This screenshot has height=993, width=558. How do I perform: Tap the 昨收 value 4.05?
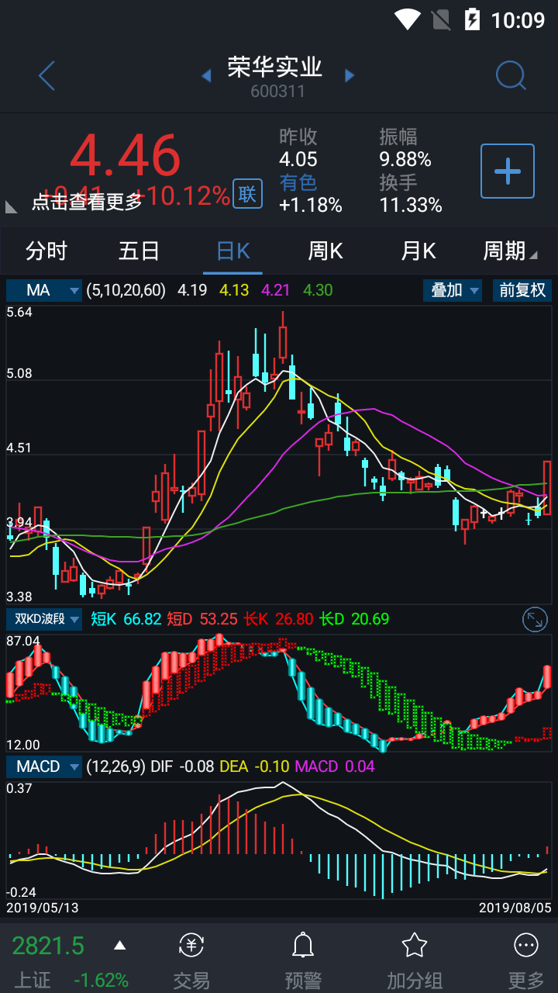[298, 160]
